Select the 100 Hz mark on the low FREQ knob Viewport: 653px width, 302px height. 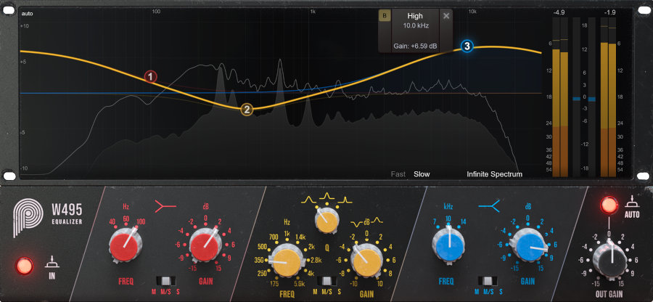[141, 221]
